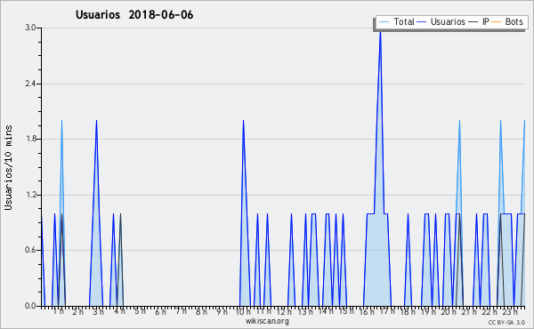Click the '5 h' x-axis label

pos(140,311)
